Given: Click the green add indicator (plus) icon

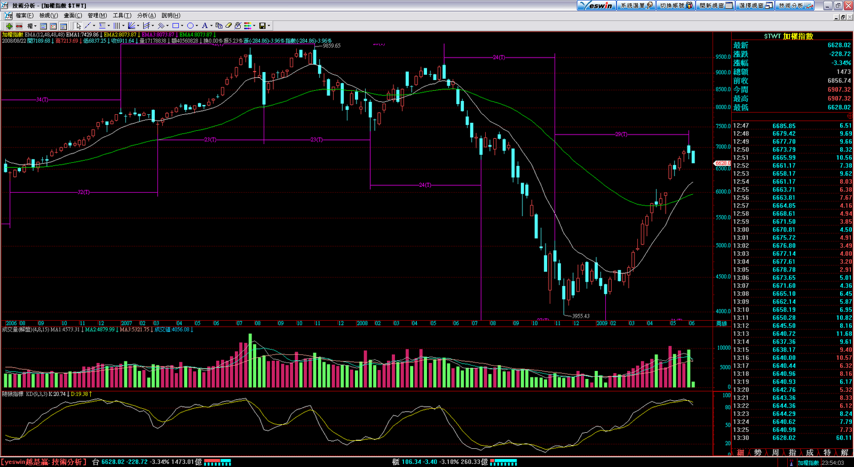Looking at the screenshot, I should (x=9, y=26).
